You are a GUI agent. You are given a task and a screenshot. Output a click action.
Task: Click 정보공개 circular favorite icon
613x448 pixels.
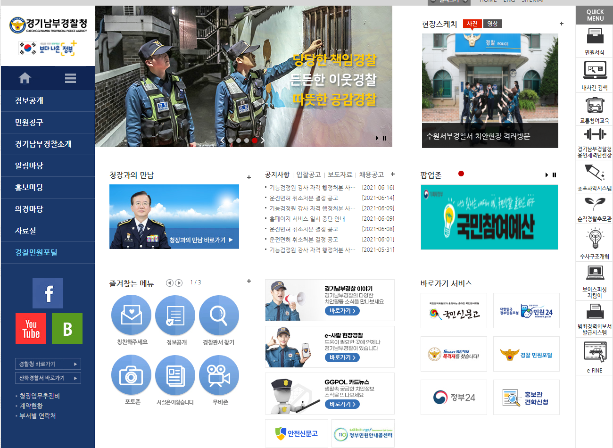point(175,315)
